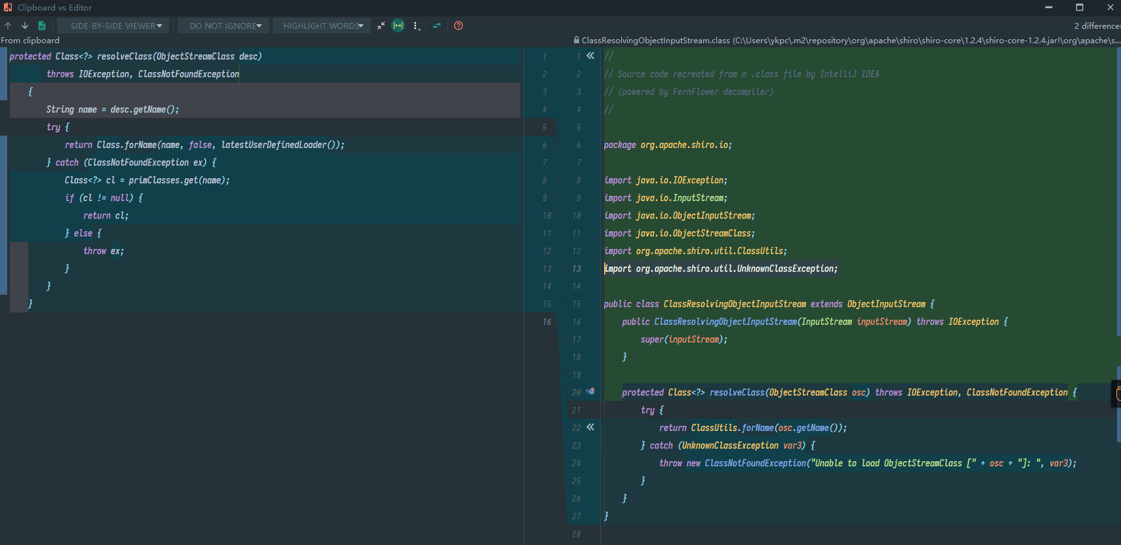Click the FernFlower decompiler comment line

tap(688, 92)
